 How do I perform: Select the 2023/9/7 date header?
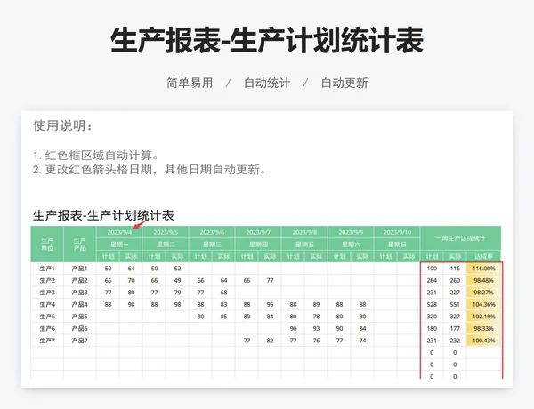tap(258, 232)
